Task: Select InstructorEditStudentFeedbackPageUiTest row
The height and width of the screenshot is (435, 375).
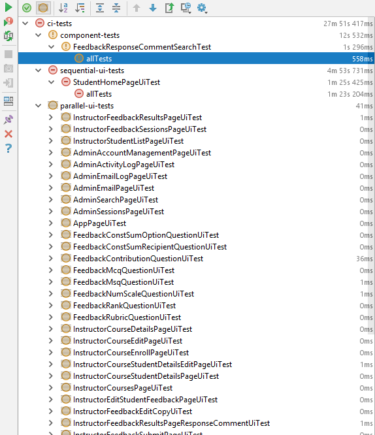Action: (x=196, y=399)
